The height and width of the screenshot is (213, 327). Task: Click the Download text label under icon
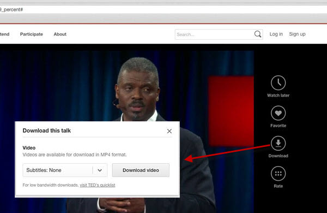[278, 156]
